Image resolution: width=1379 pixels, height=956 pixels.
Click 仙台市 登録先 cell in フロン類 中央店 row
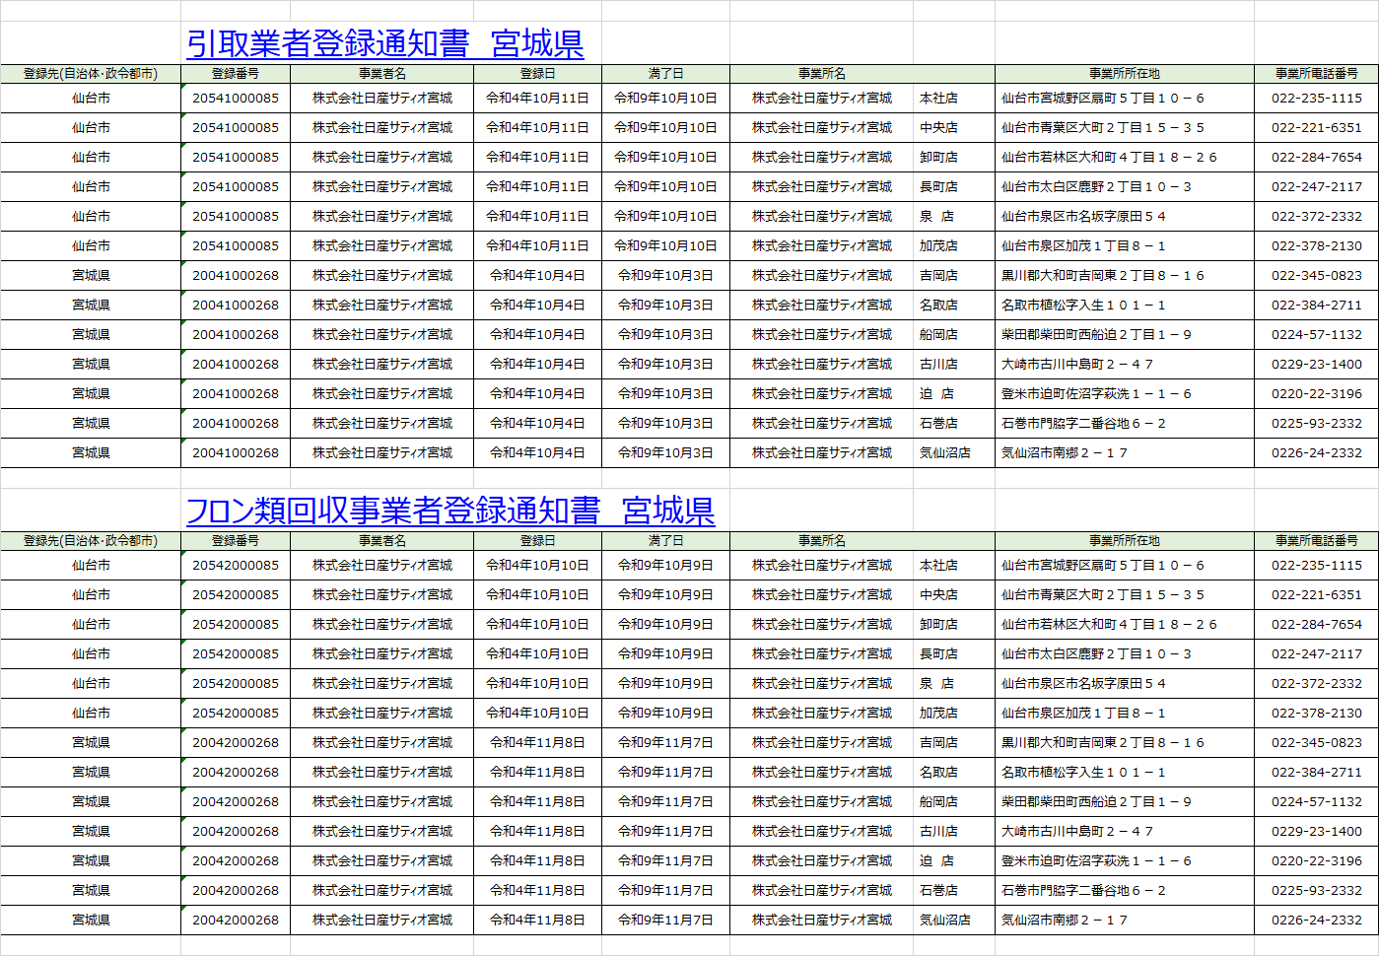(91, 595)
